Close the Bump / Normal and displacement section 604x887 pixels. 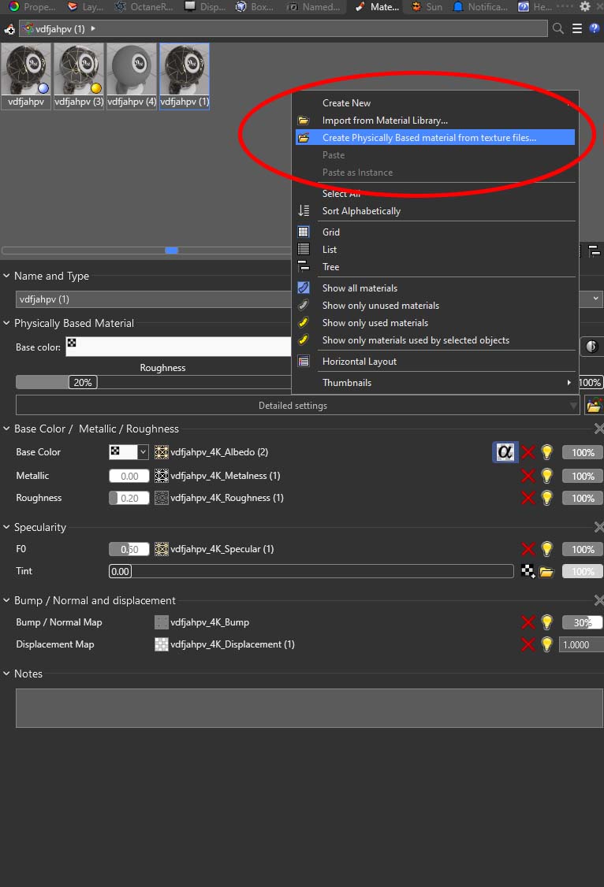598,600
